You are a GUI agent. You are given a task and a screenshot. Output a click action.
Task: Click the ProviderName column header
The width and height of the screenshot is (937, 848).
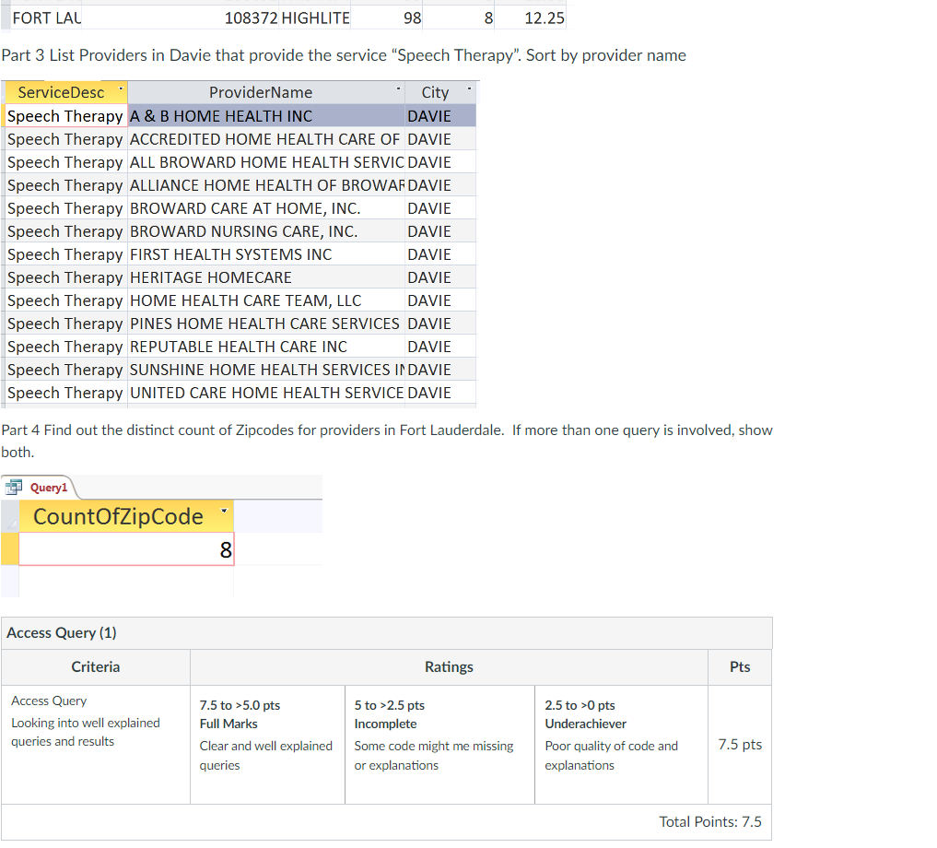pos(266,93)
